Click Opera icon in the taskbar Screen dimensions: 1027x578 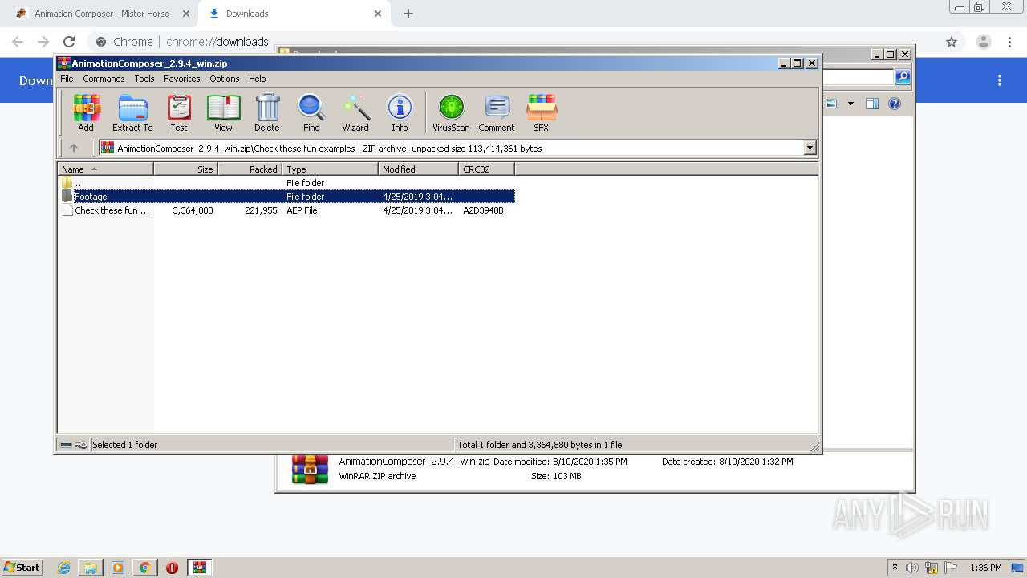172,568
